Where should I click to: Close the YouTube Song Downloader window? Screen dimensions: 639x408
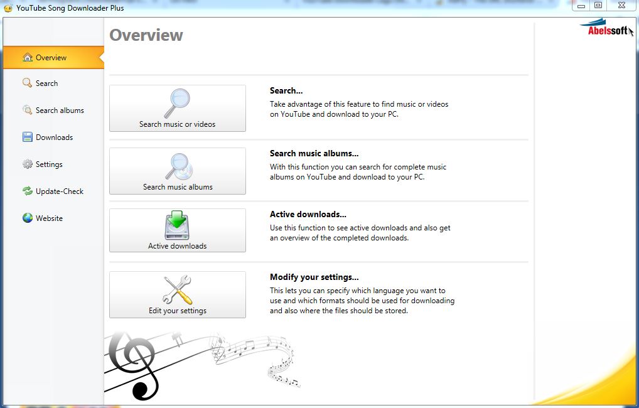tap(621, 6)
